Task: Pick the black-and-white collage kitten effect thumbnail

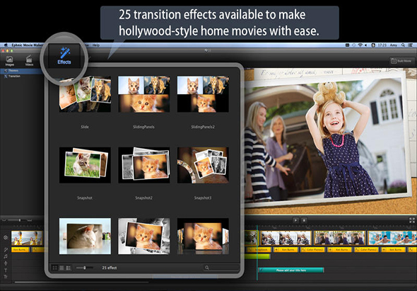Action: (x=144, y=236)
